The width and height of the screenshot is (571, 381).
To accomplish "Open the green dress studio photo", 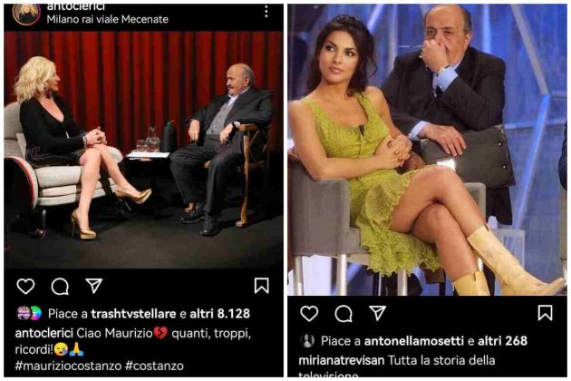I will tap(427, 150).
